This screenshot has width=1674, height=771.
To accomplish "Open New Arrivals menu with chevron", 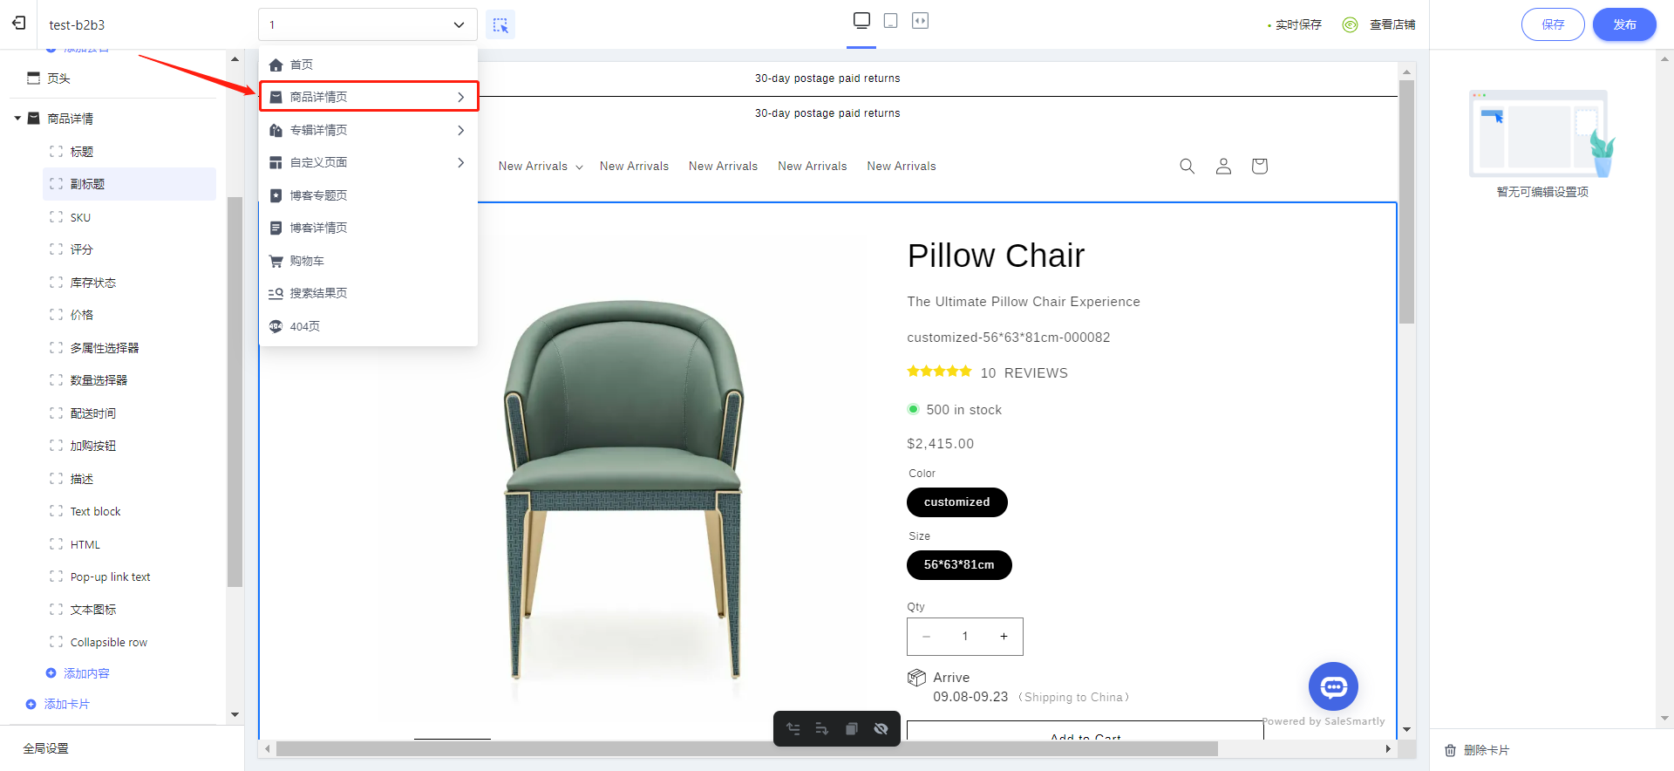I will [x=541, y=166].
